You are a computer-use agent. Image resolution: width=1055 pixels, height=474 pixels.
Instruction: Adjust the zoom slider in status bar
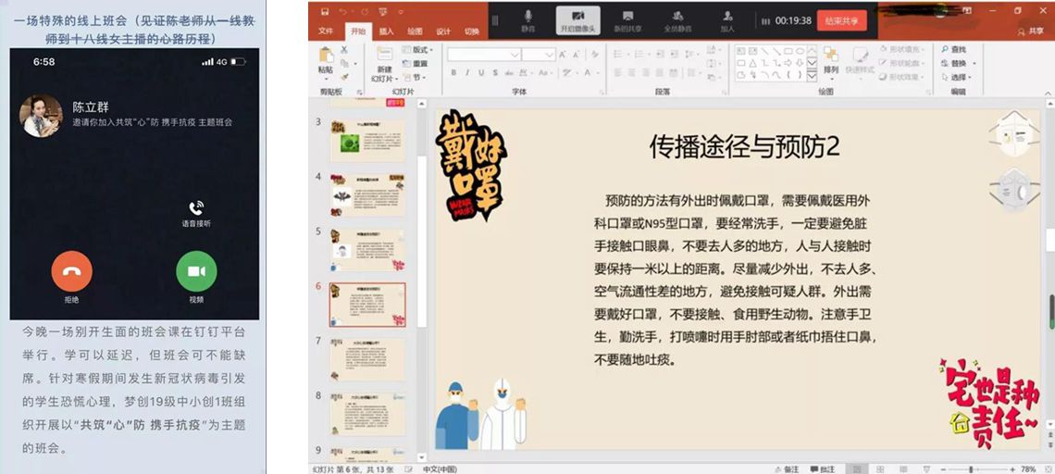[x=970, y=469]
